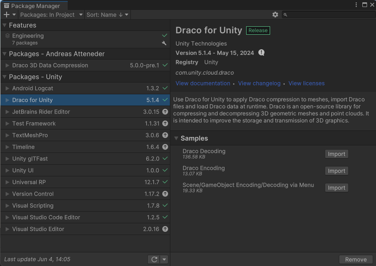Open the View licenses link
Image resolution: width=376 pixels, height=266 pixels.
[x=306, y=84]
